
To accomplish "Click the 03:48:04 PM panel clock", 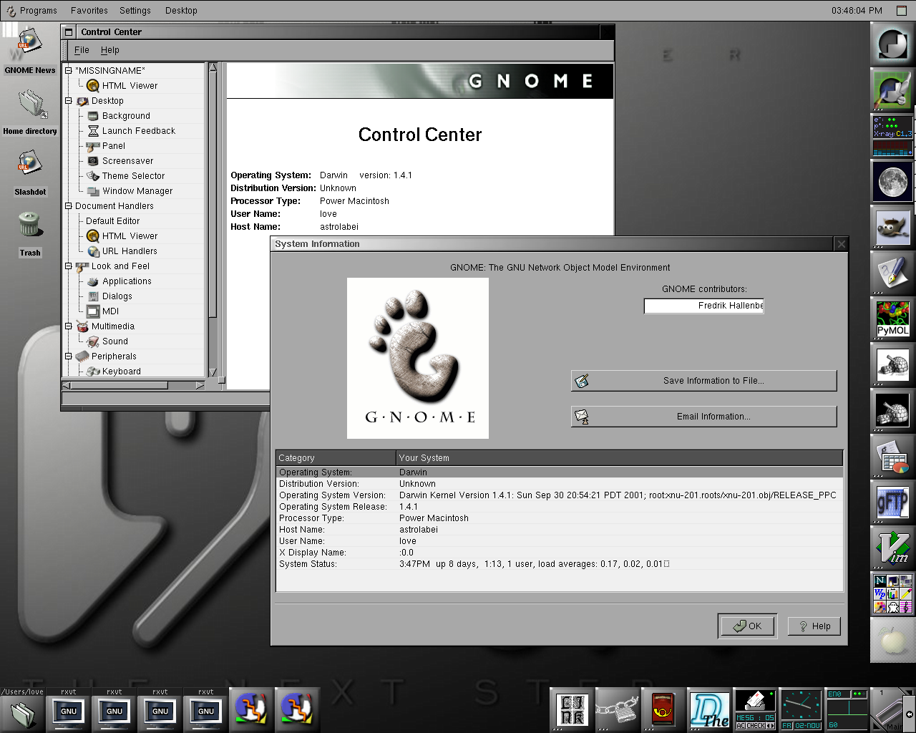I will 857,11.
